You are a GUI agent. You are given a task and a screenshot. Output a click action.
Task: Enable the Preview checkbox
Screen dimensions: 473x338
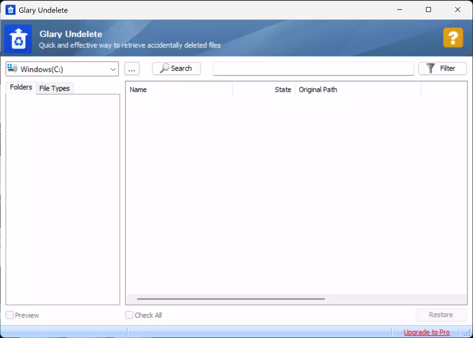click(x=10, y=315)
